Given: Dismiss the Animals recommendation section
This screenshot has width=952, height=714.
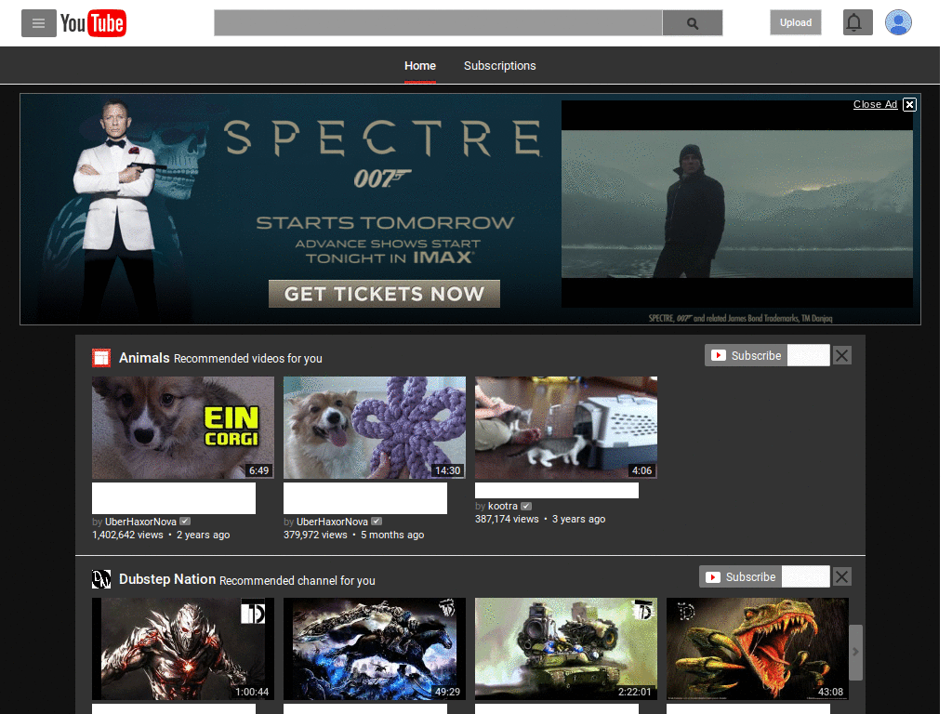Looking at the screenshot, I should pos(841,355).
